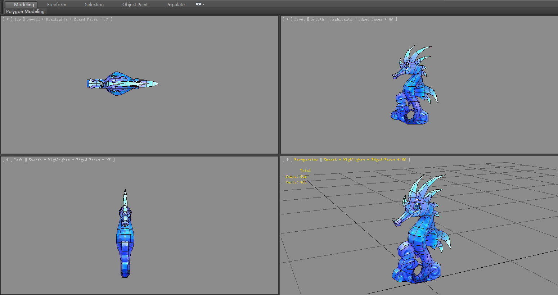
Task: Expand the Polygon Modeling panel
Action: 25,12
